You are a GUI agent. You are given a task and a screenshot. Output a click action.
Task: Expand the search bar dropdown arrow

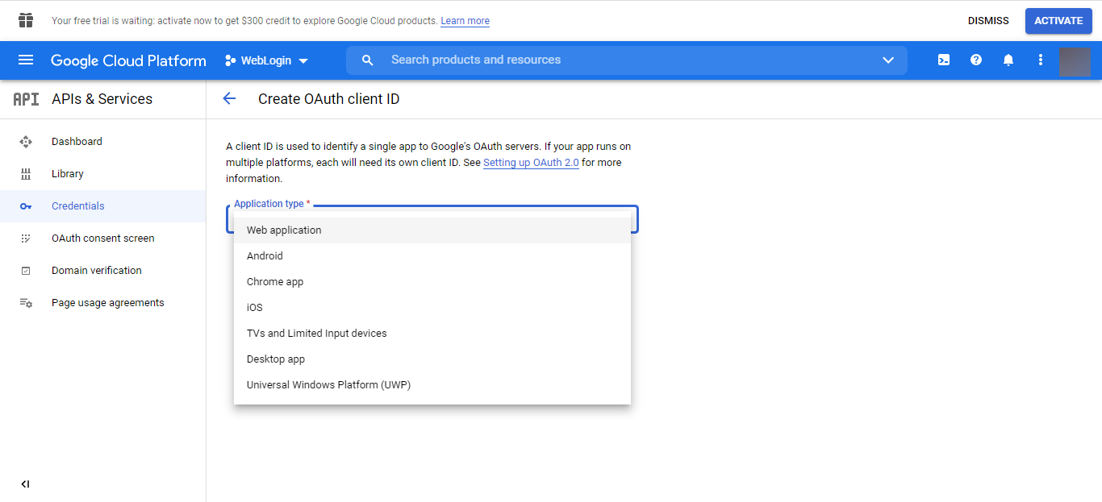888,60
